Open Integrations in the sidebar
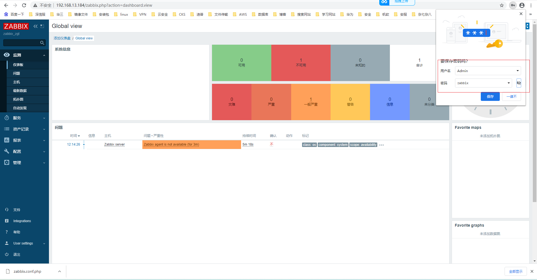This screenshot has width=537, height=280. click(22, 221)
